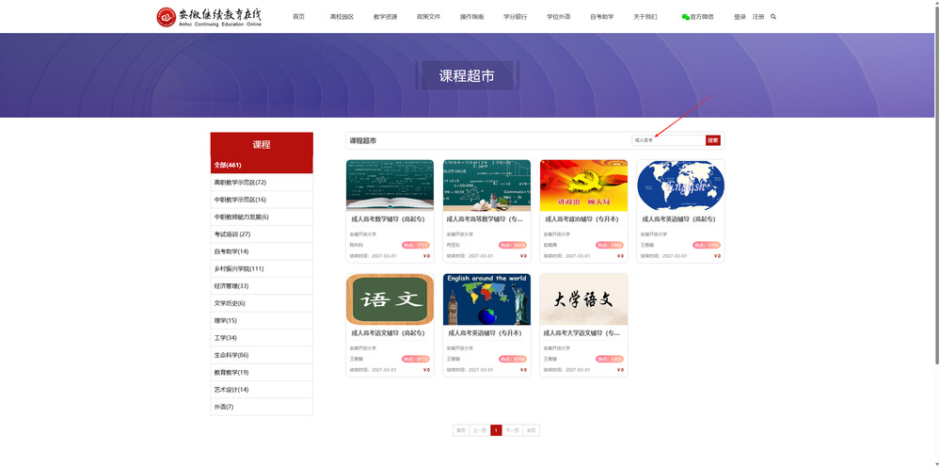Open the 成人高考语文辅导 chalkboard thumbnail
Viewport: 940px width, 467px height.
tap(390, 298)
